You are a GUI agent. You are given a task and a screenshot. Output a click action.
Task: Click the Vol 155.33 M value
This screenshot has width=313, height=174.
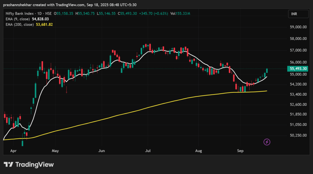pyautogui.click(x=180, y=13)
